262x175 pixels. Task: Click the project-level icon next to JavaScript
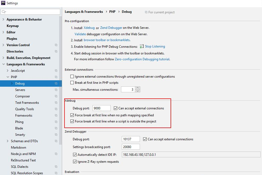pyautogui.click(x=56, y=71)
